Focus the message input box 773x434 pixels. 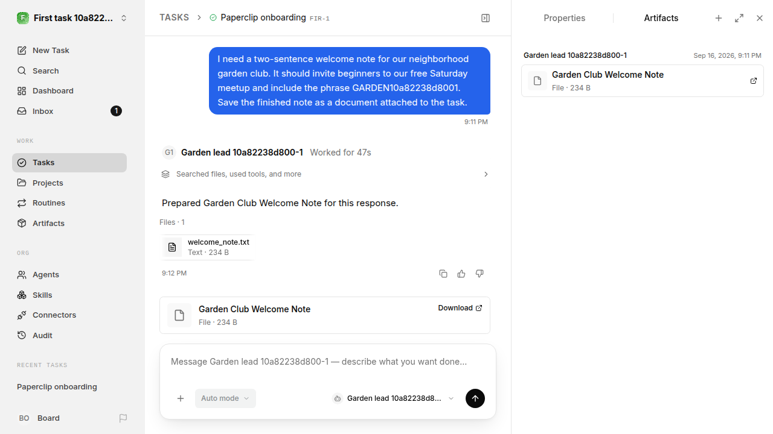tap(328, 362)
